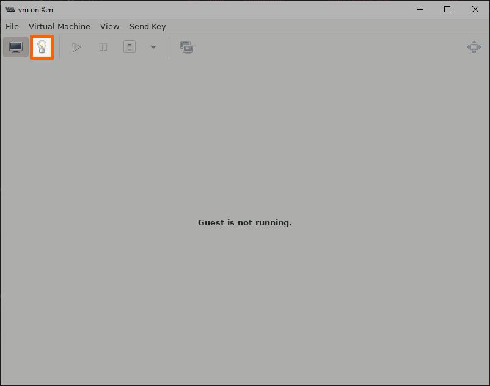
Task: Open the File menu
Action: (12, 26)
